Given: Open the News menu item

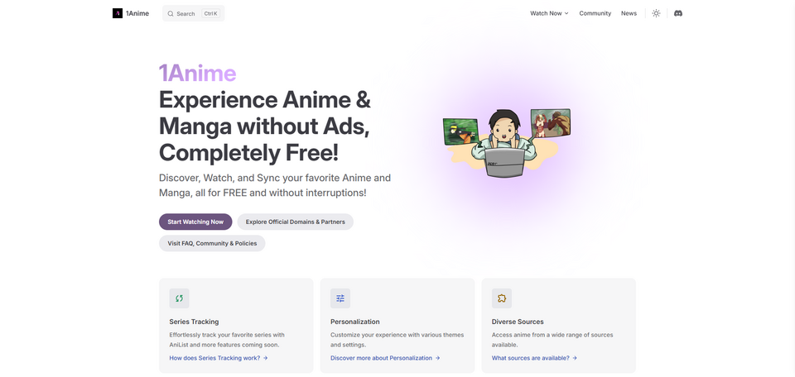Looking at the screenshot, I should (x=629, y=13).
